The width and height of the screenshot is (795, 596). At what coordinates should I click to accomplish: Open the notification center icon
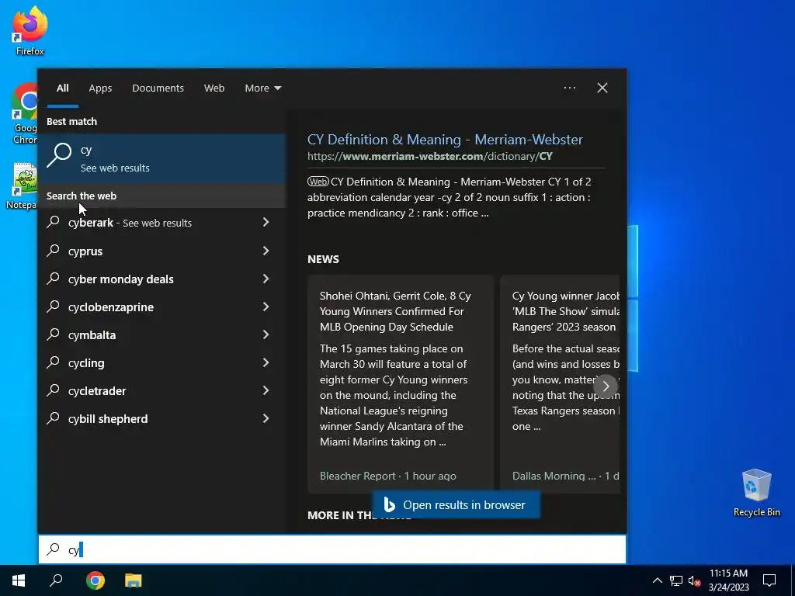[x=769, y=580]
